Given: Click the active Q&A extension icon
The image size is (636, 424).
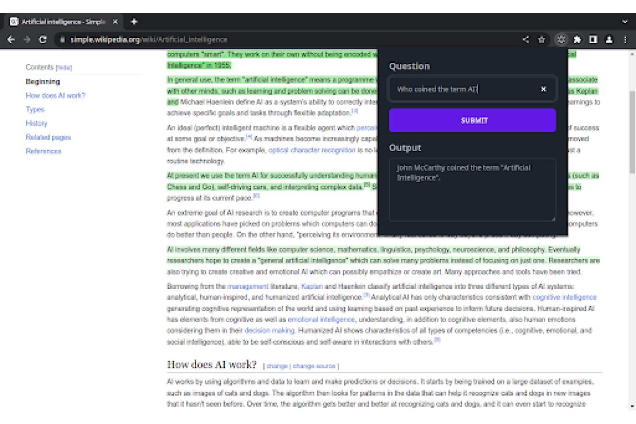Looking at the screenshot, I should pyautogui.click(x=561, y=39).
